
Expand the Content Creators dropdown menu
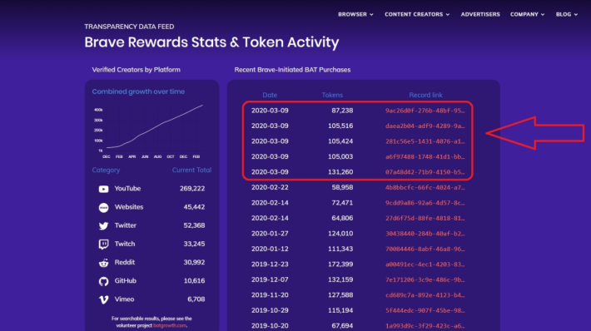tap(417, 14)
